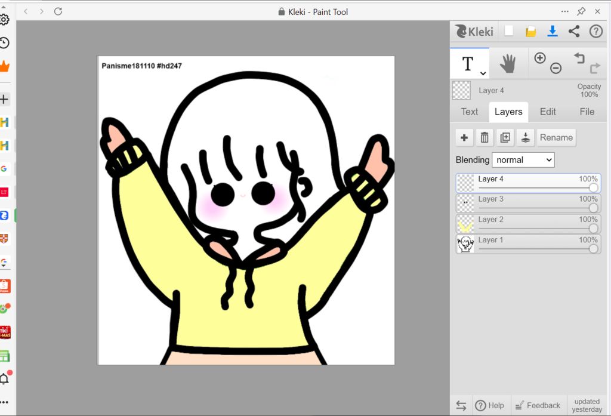Click the plus icon in browser sidebar
Image resolution: width=611 pixels, height=416 pixels.
coord(4,99)
